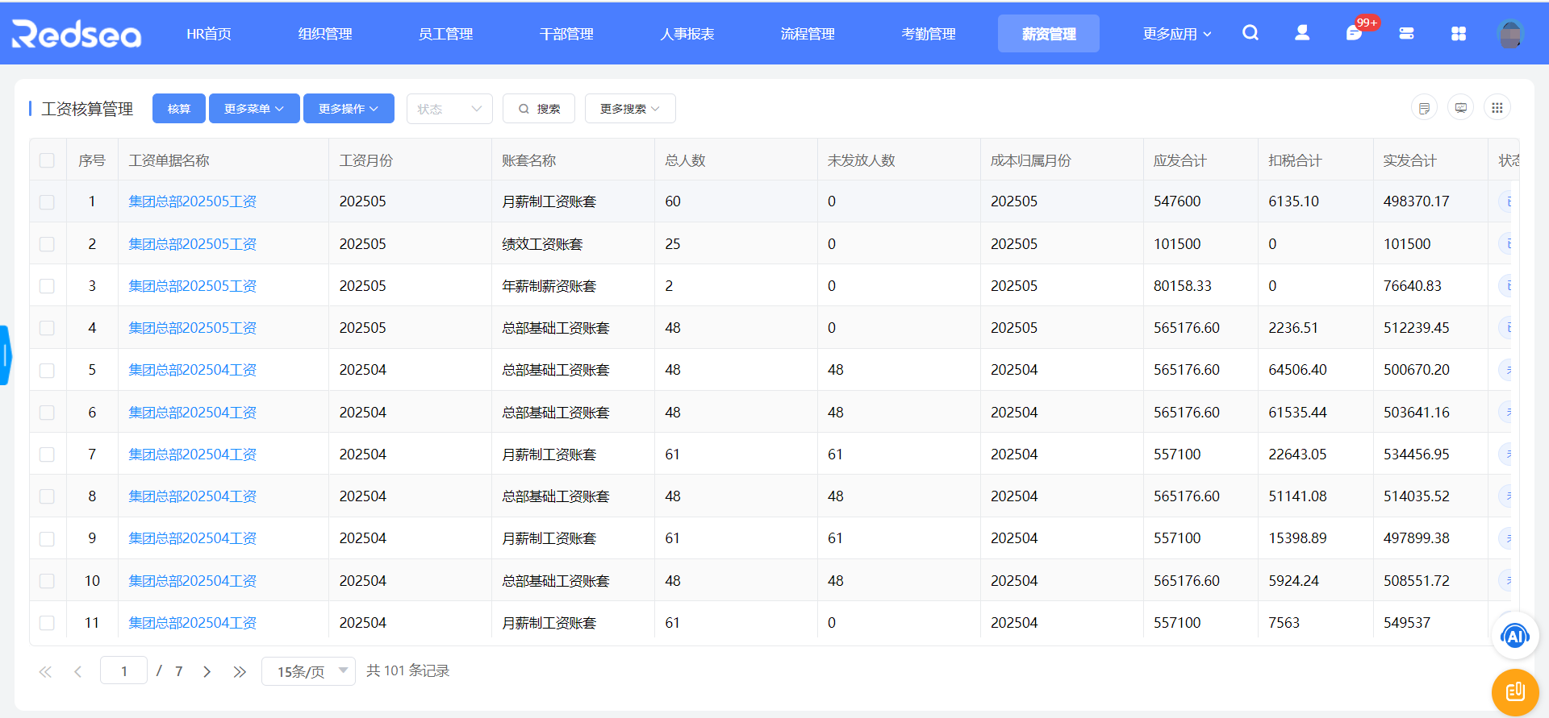Check the row 5 checkbox
The height and width of the screenshot is (718, 1549).
pyautogui.click(x=47, y=370)
